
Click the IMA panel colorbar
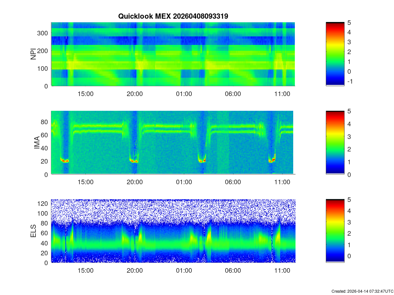click(335, 143)
